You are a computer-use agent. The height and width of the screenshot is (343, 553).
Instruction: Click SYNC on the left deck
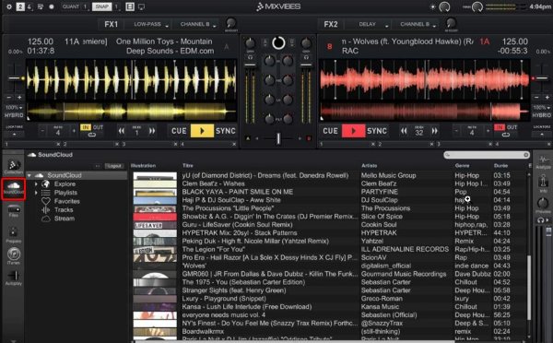tap(226, 131)
